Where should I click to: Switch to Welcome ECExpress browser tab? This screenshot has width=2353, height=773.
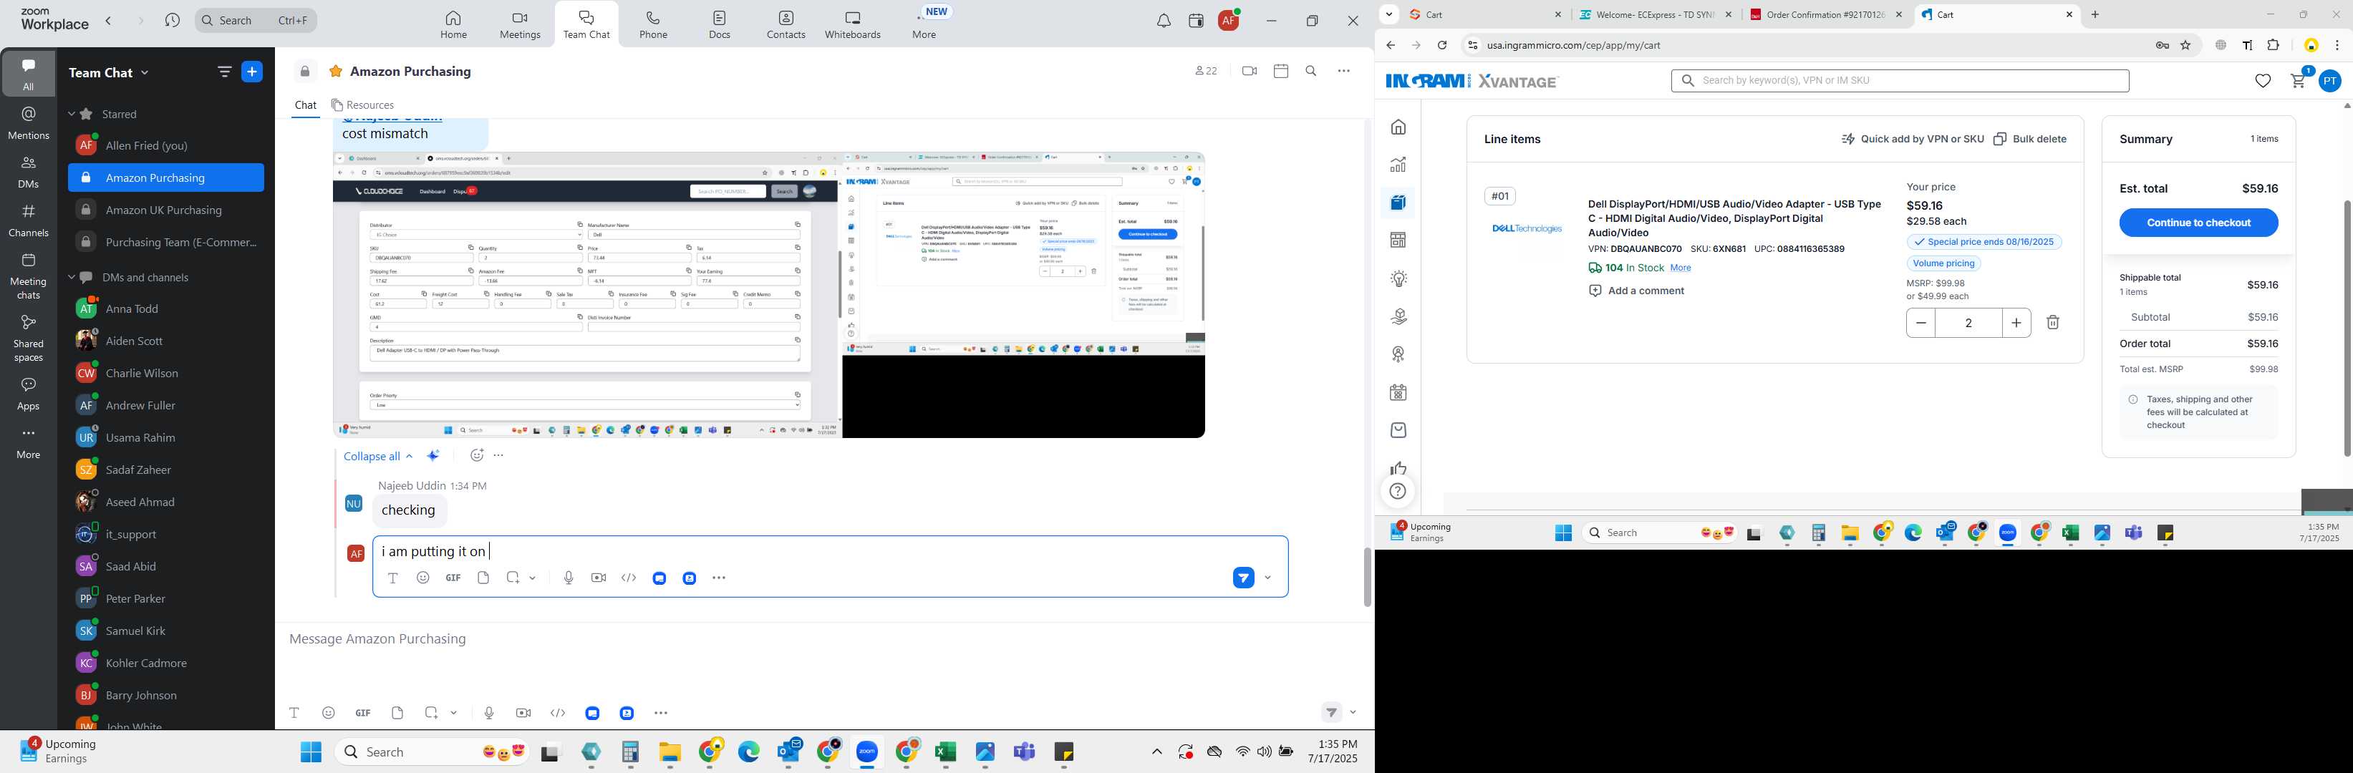tap(1654, 14)
